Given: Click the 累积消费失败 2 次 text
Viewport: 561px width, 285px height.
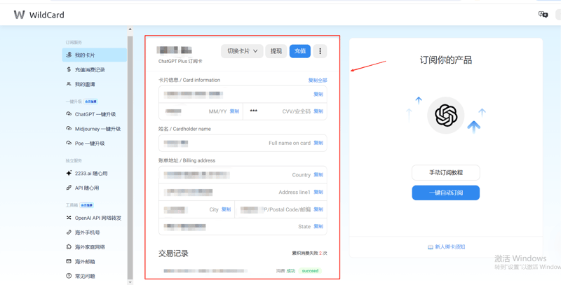Looking at the screenshot, I should pyautogui.click(x=309, y=253).
